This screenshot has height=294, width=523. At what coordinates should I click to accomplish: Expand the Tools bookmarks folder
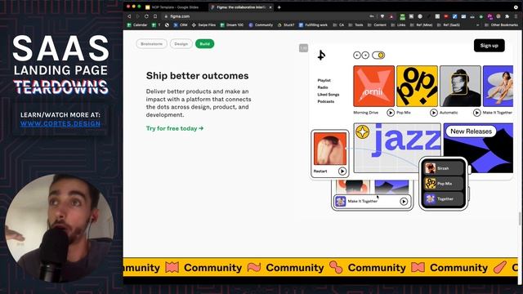tap(356, 25)
